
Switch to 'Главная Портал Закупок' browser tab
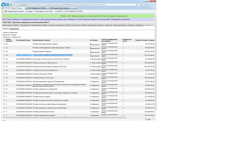[x=62, y=8]
